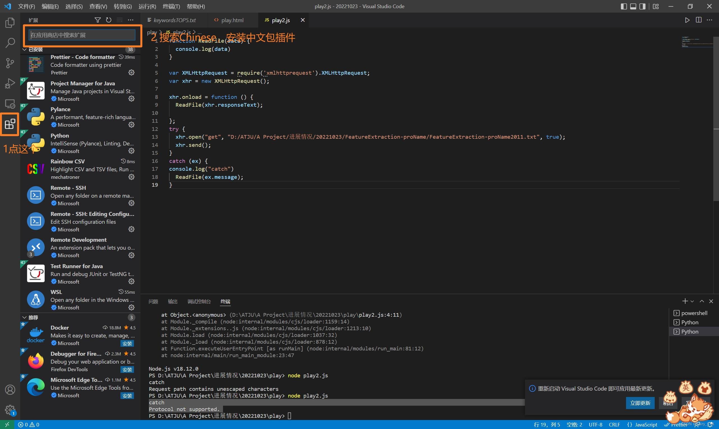
Task: Run the play2.js file with play icon
Action: 687,20
